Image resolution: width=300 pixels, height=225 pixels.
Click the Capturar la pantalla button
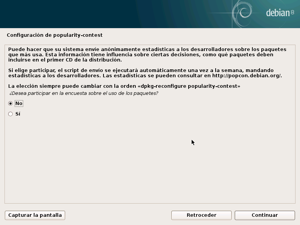pyautogui.click(x=35, y=215)
